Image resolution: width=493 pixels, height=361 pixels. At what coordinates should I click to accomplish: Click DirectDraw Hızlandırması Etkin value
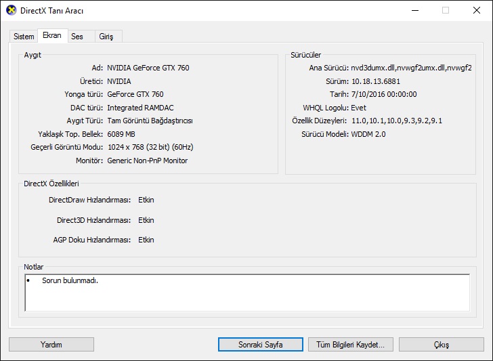[x=146, y=200]
